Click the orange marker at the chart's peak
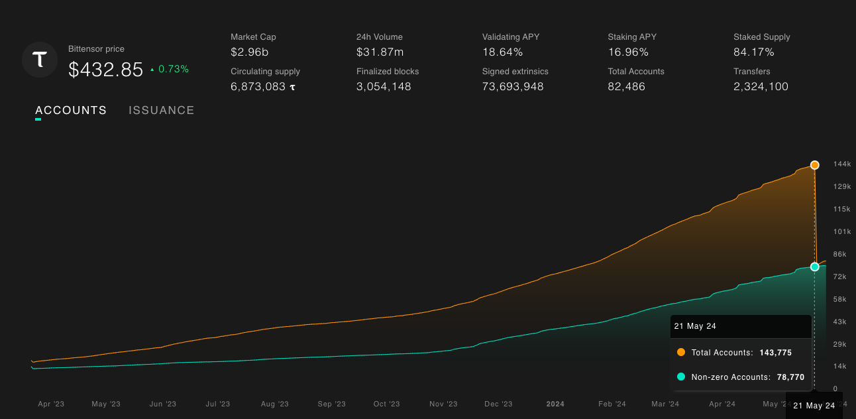The image size is (856, 419). pyautogui.click(x=814, y=165)
